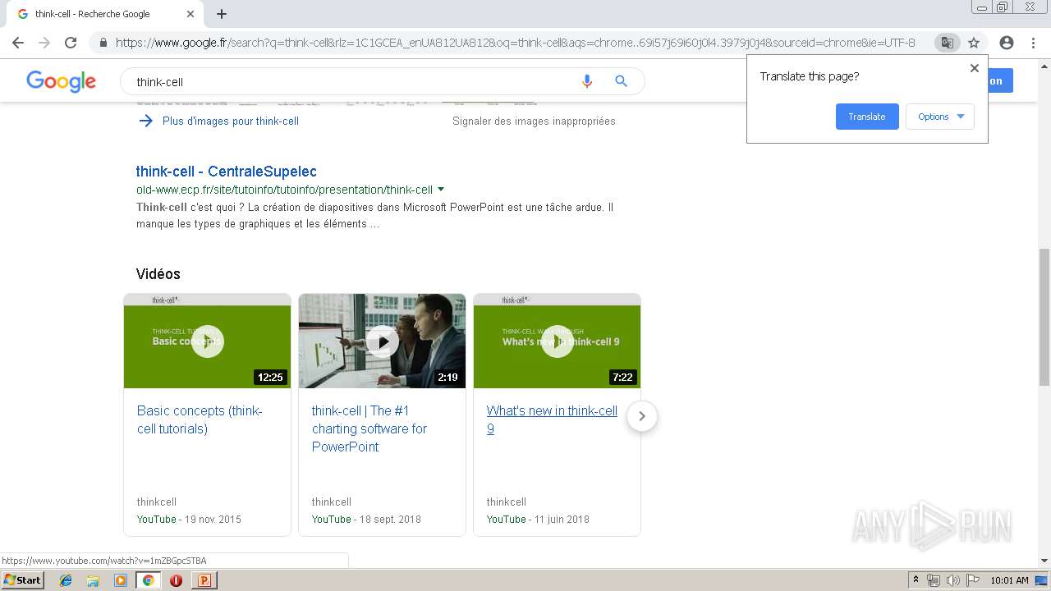Play the Basic concepts video thumbnail
Screen dimensions: 1051x591
click(208, 341)
